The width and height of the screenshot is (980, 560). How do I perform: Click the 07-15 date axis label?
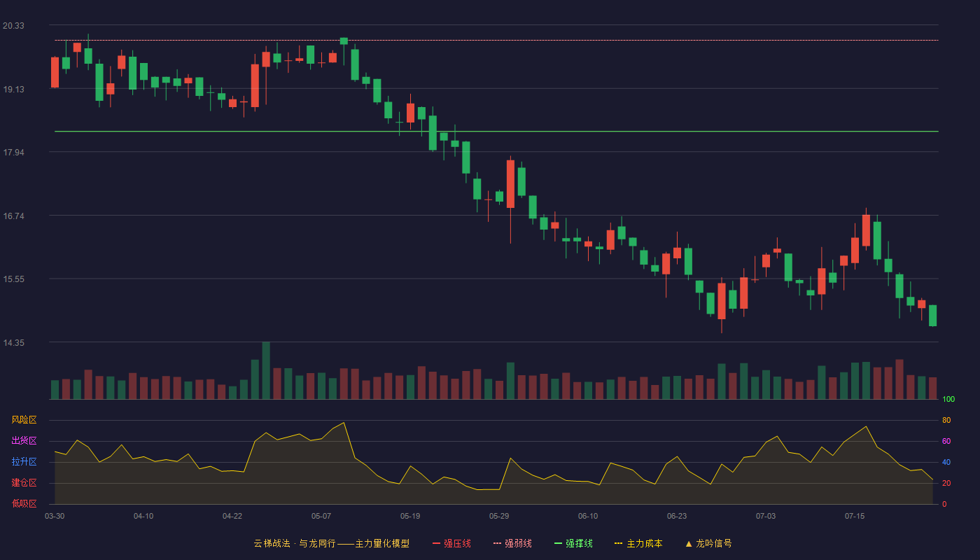pyautogui.click(x=855, y=516)
